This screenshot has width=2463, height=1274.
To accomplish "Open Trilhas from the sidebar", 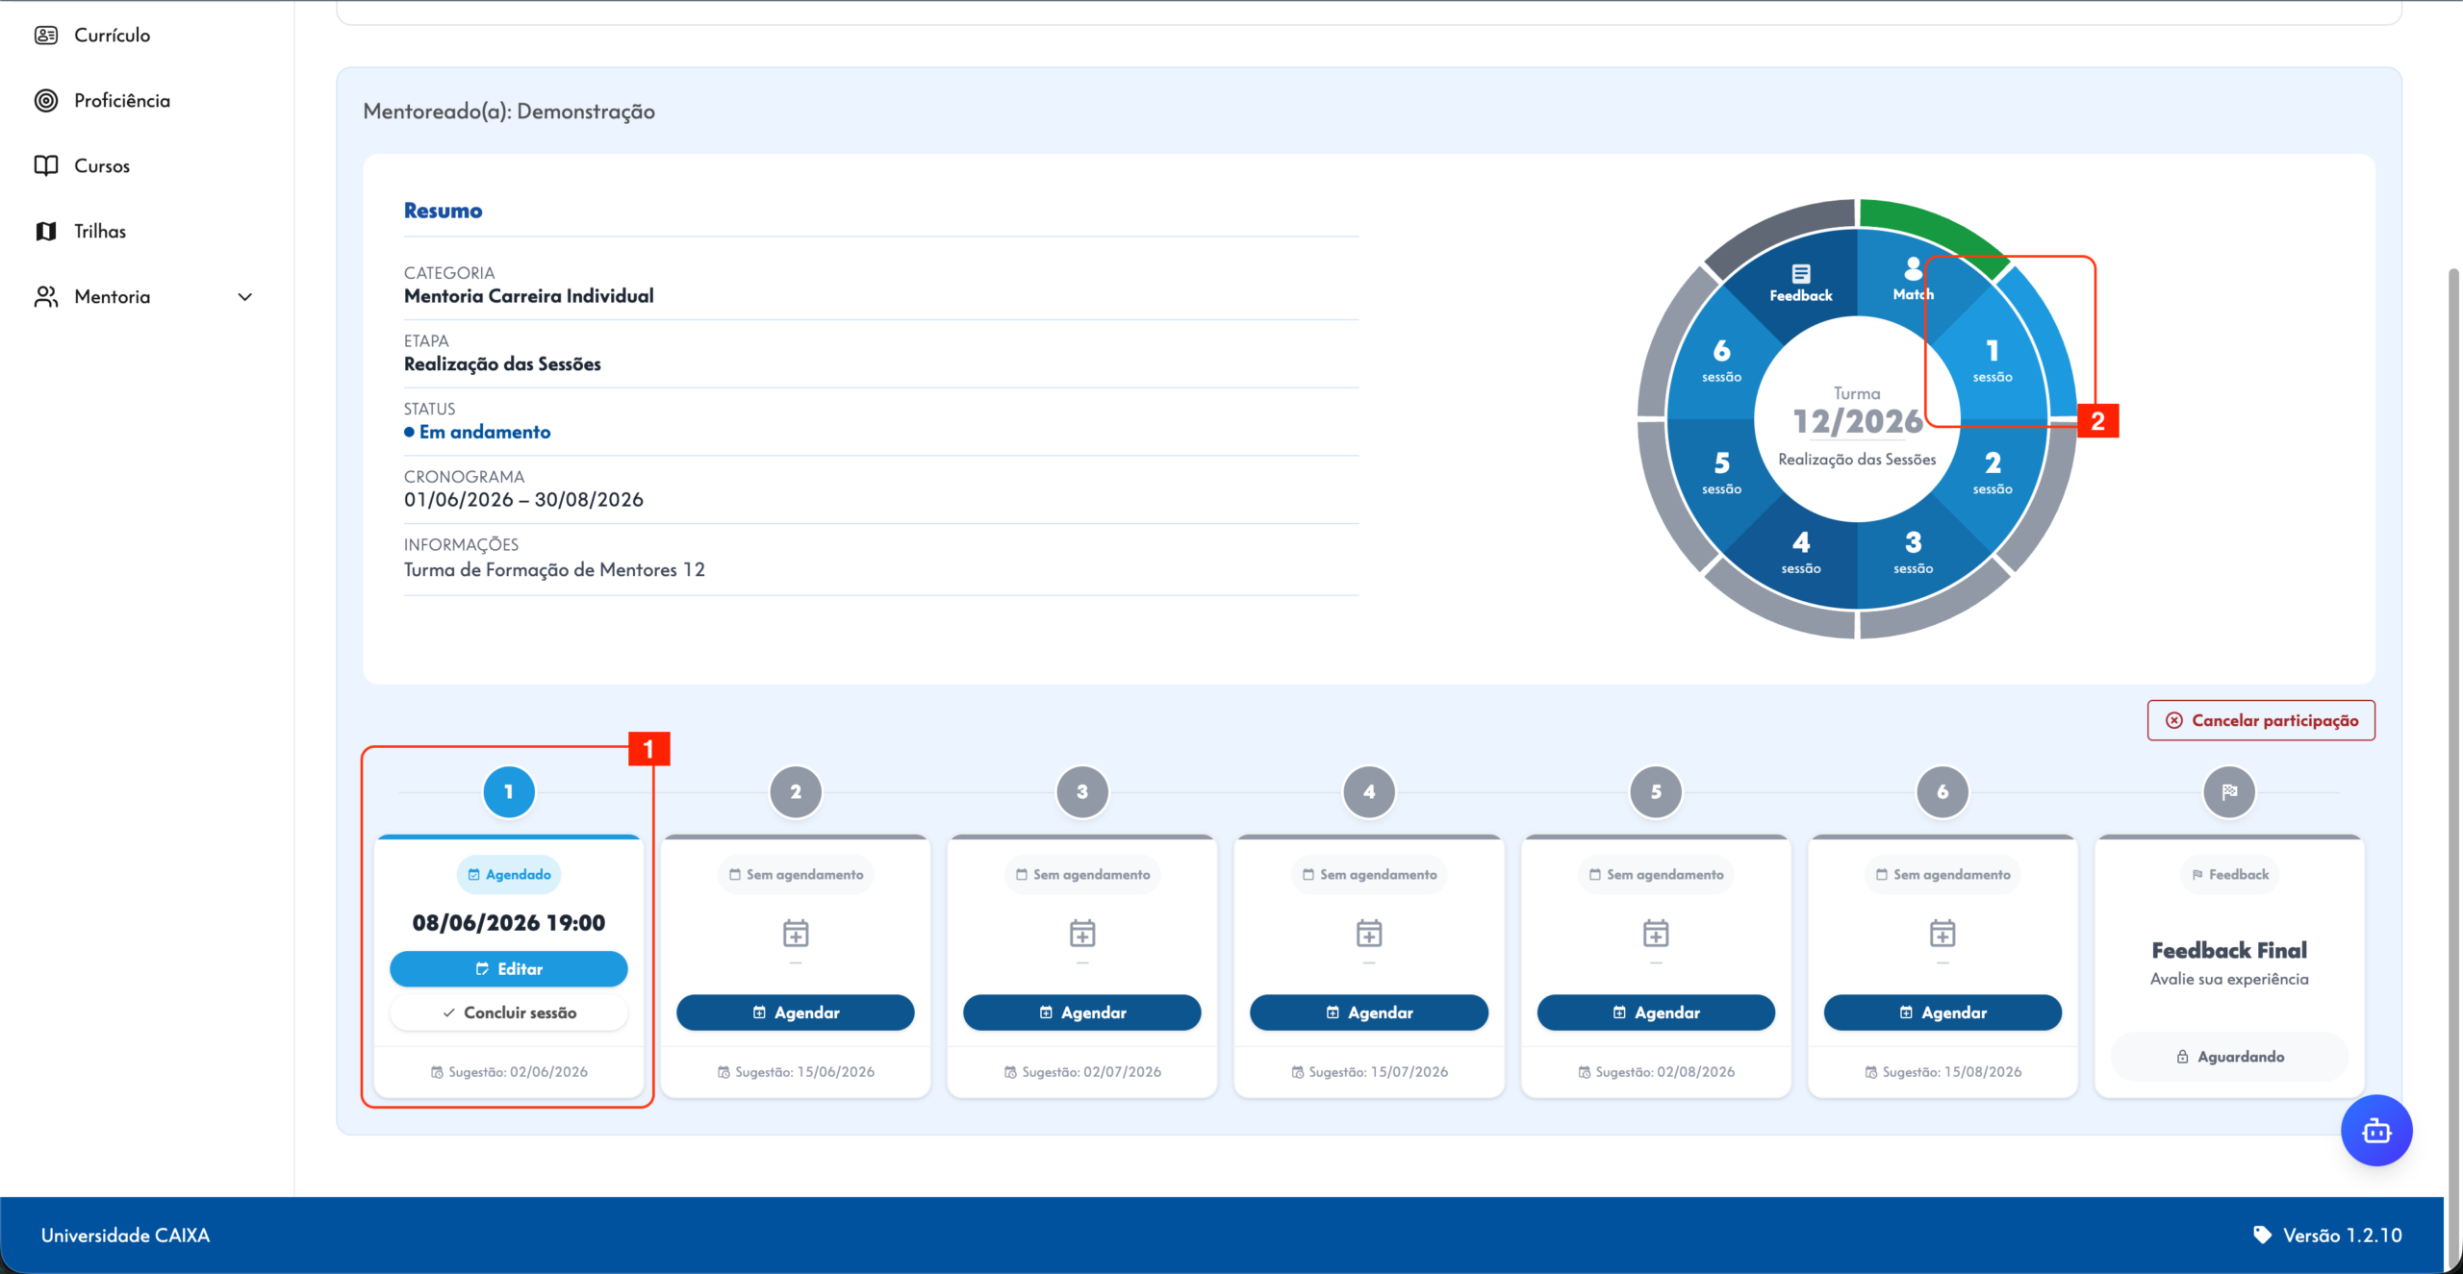I will (100, 231).
